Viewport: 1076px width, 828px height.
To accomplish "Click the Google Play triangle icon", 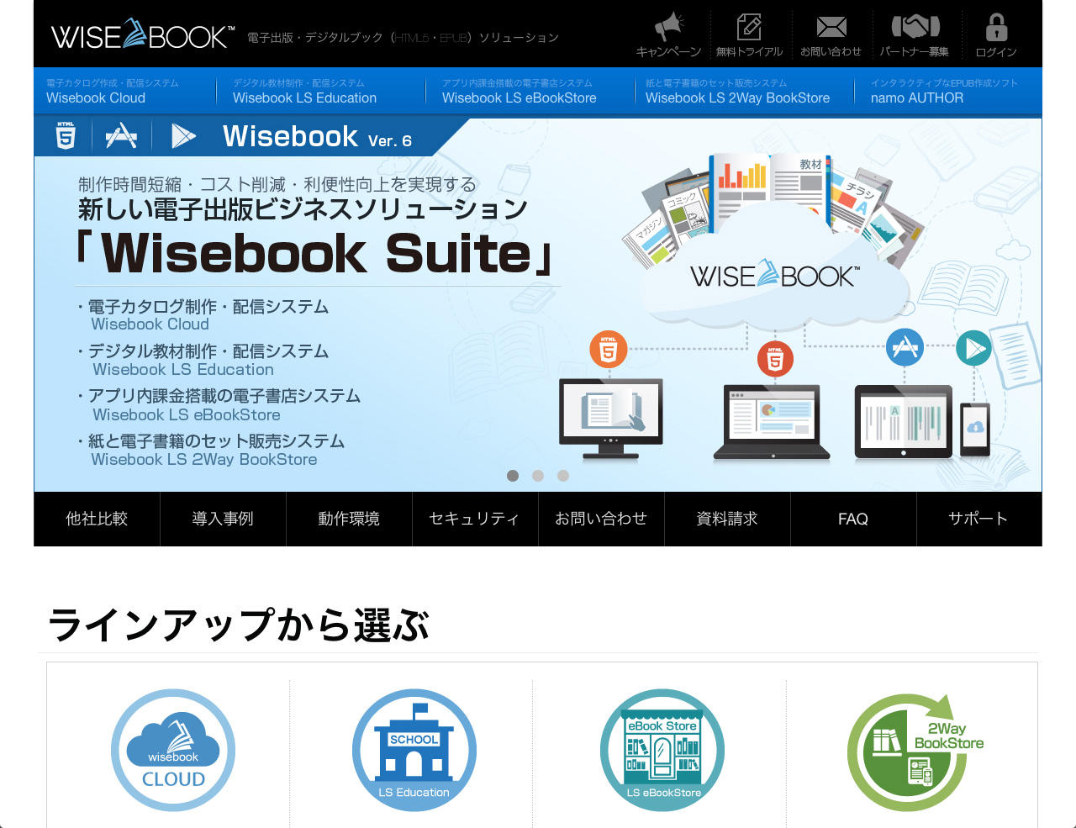I will pos(184,134).
